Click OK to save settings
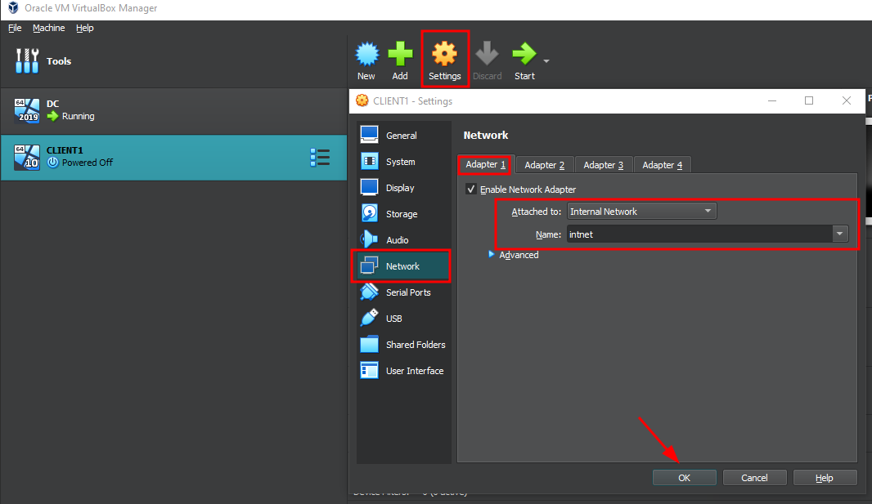The image size is (872, 504). (684, 478)
